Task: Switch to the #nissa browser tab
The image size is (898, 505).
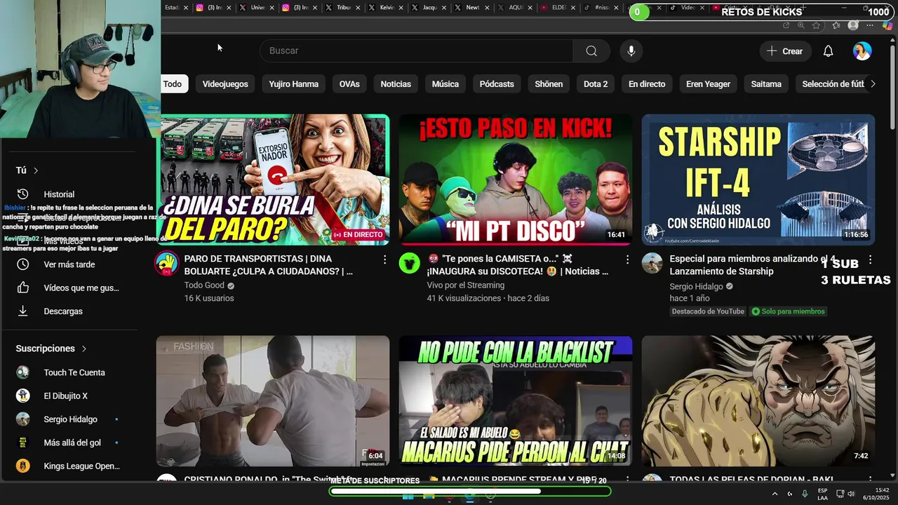Action: pyautogui.click(x=602, y=8)
